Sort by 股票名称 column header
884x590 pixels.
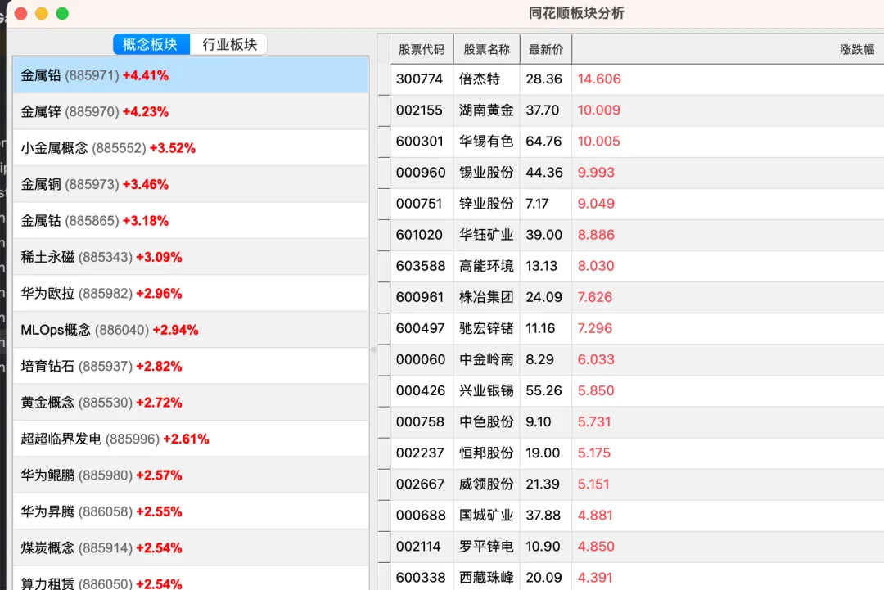(486, 49)
